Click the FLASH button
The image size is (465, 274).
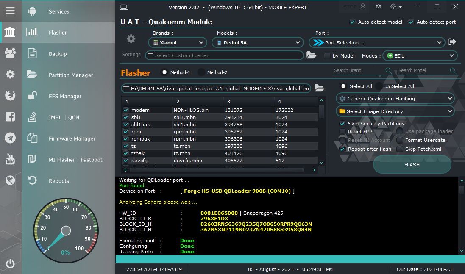[412, 164]
